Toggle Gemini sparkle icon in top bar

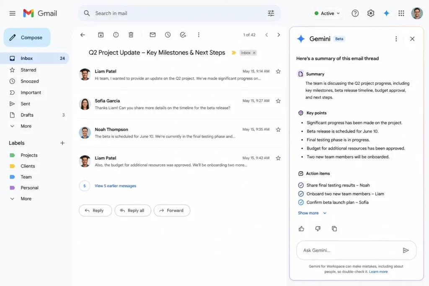point(386,13)
